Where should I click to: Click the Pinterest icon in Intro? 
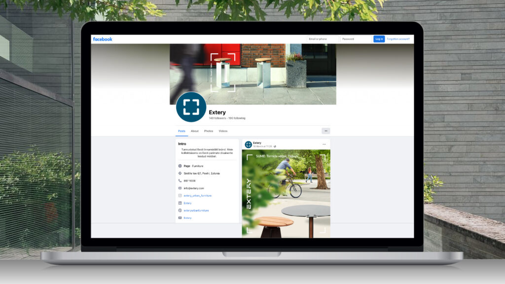(180, 211)
